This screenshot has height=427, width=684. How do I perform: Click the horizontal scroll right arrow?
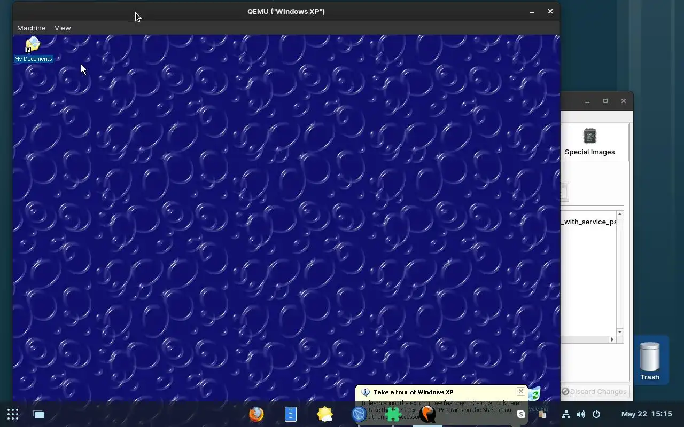[612, 339]
